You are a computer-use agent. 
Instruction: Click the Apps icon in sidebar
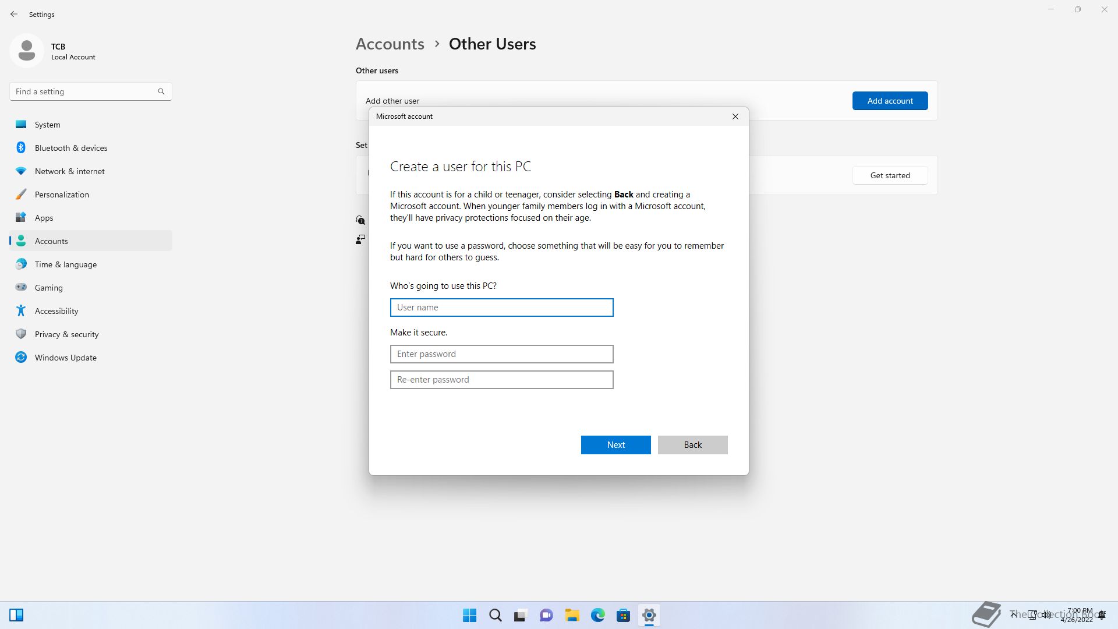tap(21, 218)
